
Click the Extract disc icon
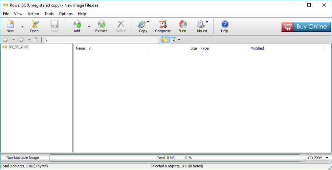pos(101,24)
